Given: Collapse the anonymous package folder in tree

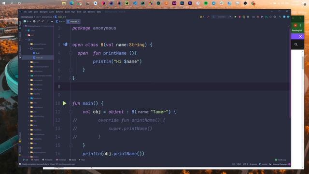Looking at the screenshot, I should (29, 48).
